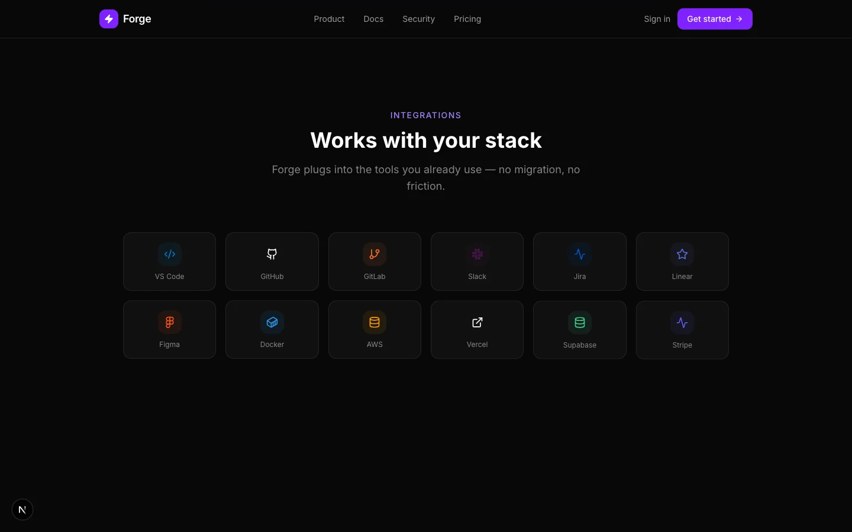The image size is (852, 532).
Task: Click the Linear label text
Action: (682, 277)
